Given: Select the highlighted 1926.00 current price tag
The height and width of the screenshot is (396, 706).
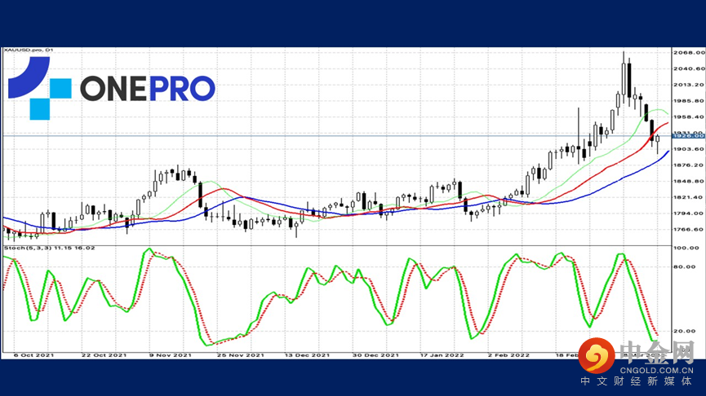Looking at the screenshot, I should click(688, 136).
